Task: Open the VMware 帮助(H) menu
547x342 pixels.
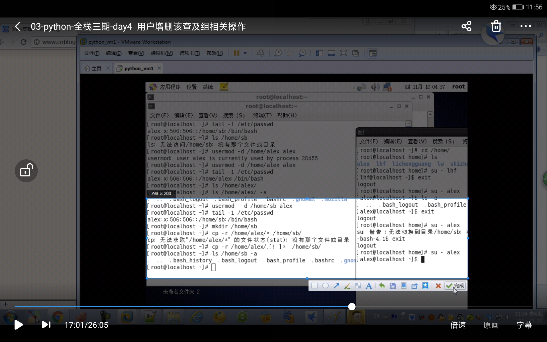Action: 215,53
